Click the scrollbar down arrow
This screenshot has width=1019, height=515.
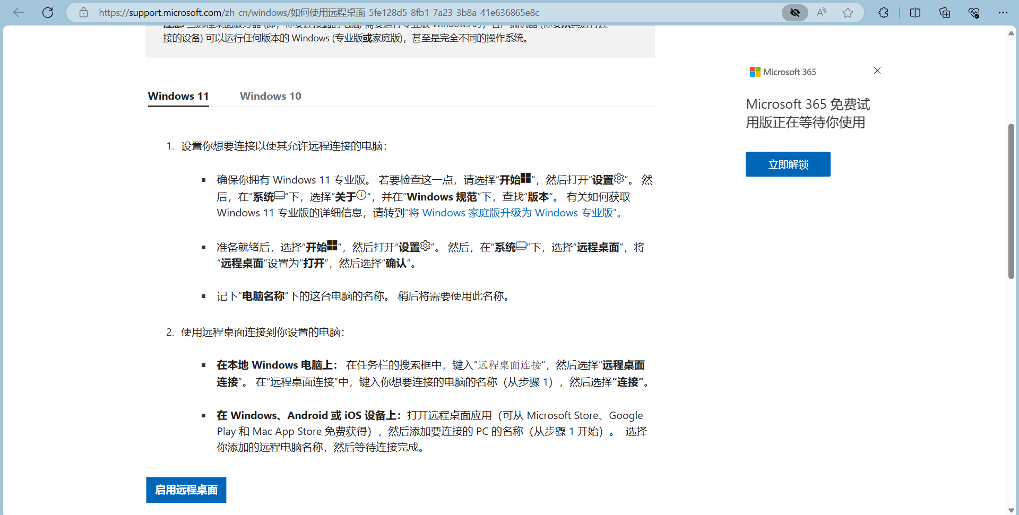coord(1012,510)
